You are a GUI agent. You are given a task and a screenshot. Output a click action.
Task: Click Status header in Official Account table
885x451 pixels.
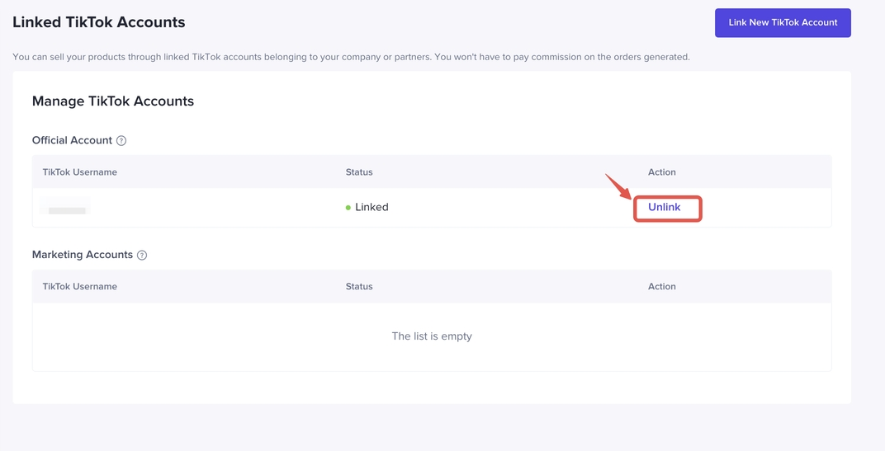[x=359, y=172]
